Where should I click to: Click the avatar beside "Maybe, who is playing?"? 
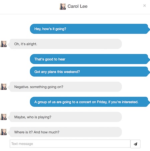(x=4, y=117)
